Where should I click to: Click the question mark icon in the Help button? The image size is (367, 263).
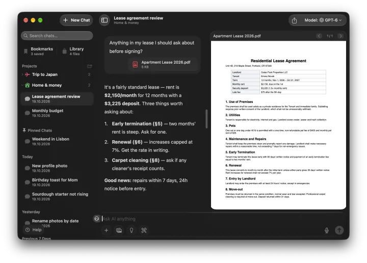pos(28,230)
